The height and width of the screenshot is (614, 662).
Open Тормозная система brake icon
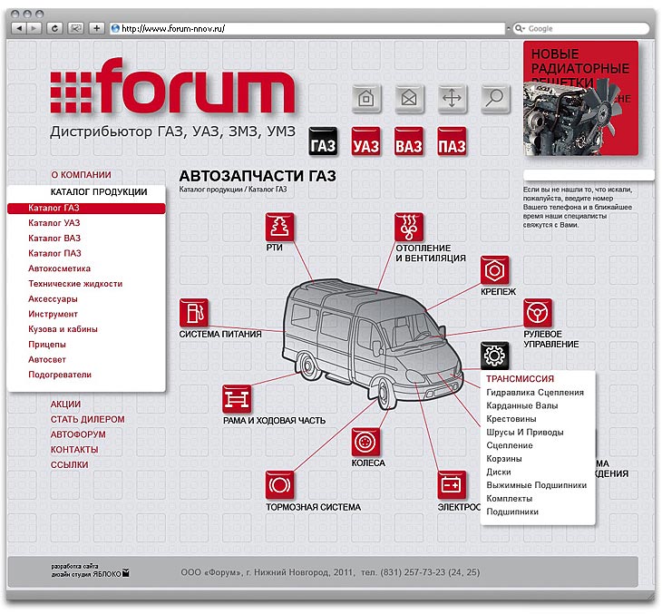(279, 485)
